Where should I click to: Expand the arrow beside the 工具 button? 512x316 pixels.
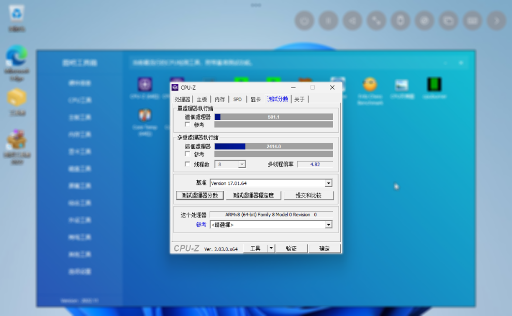(271, 248)
